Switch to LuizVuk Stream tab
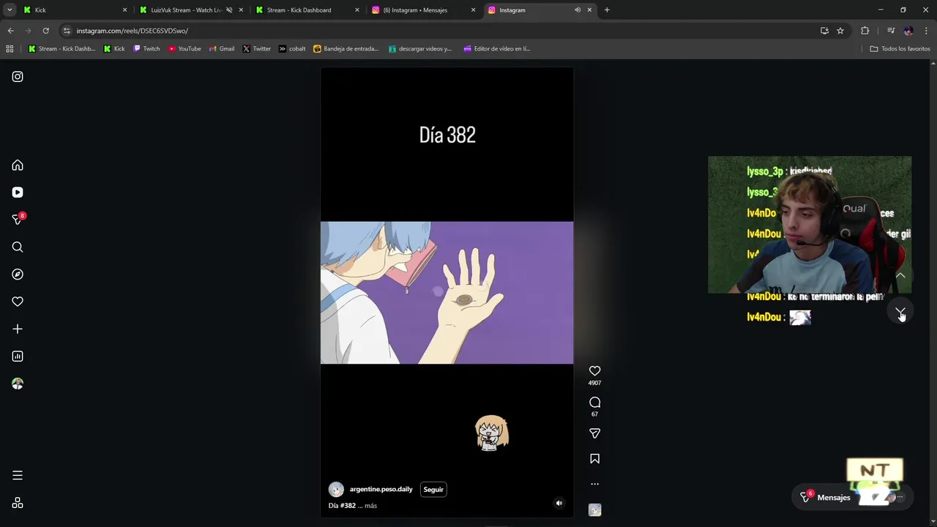This screenshot has height=527, width=937. [190, 10]
